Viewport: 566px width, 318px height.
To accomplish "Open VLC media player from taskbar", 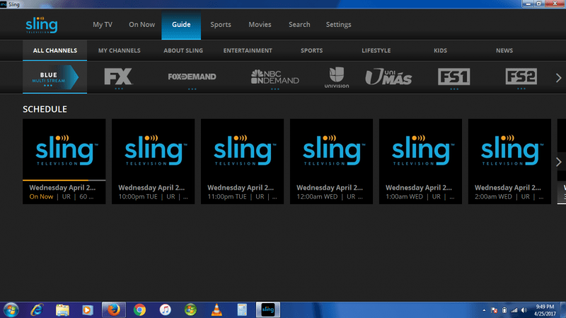I will (216, 310).
